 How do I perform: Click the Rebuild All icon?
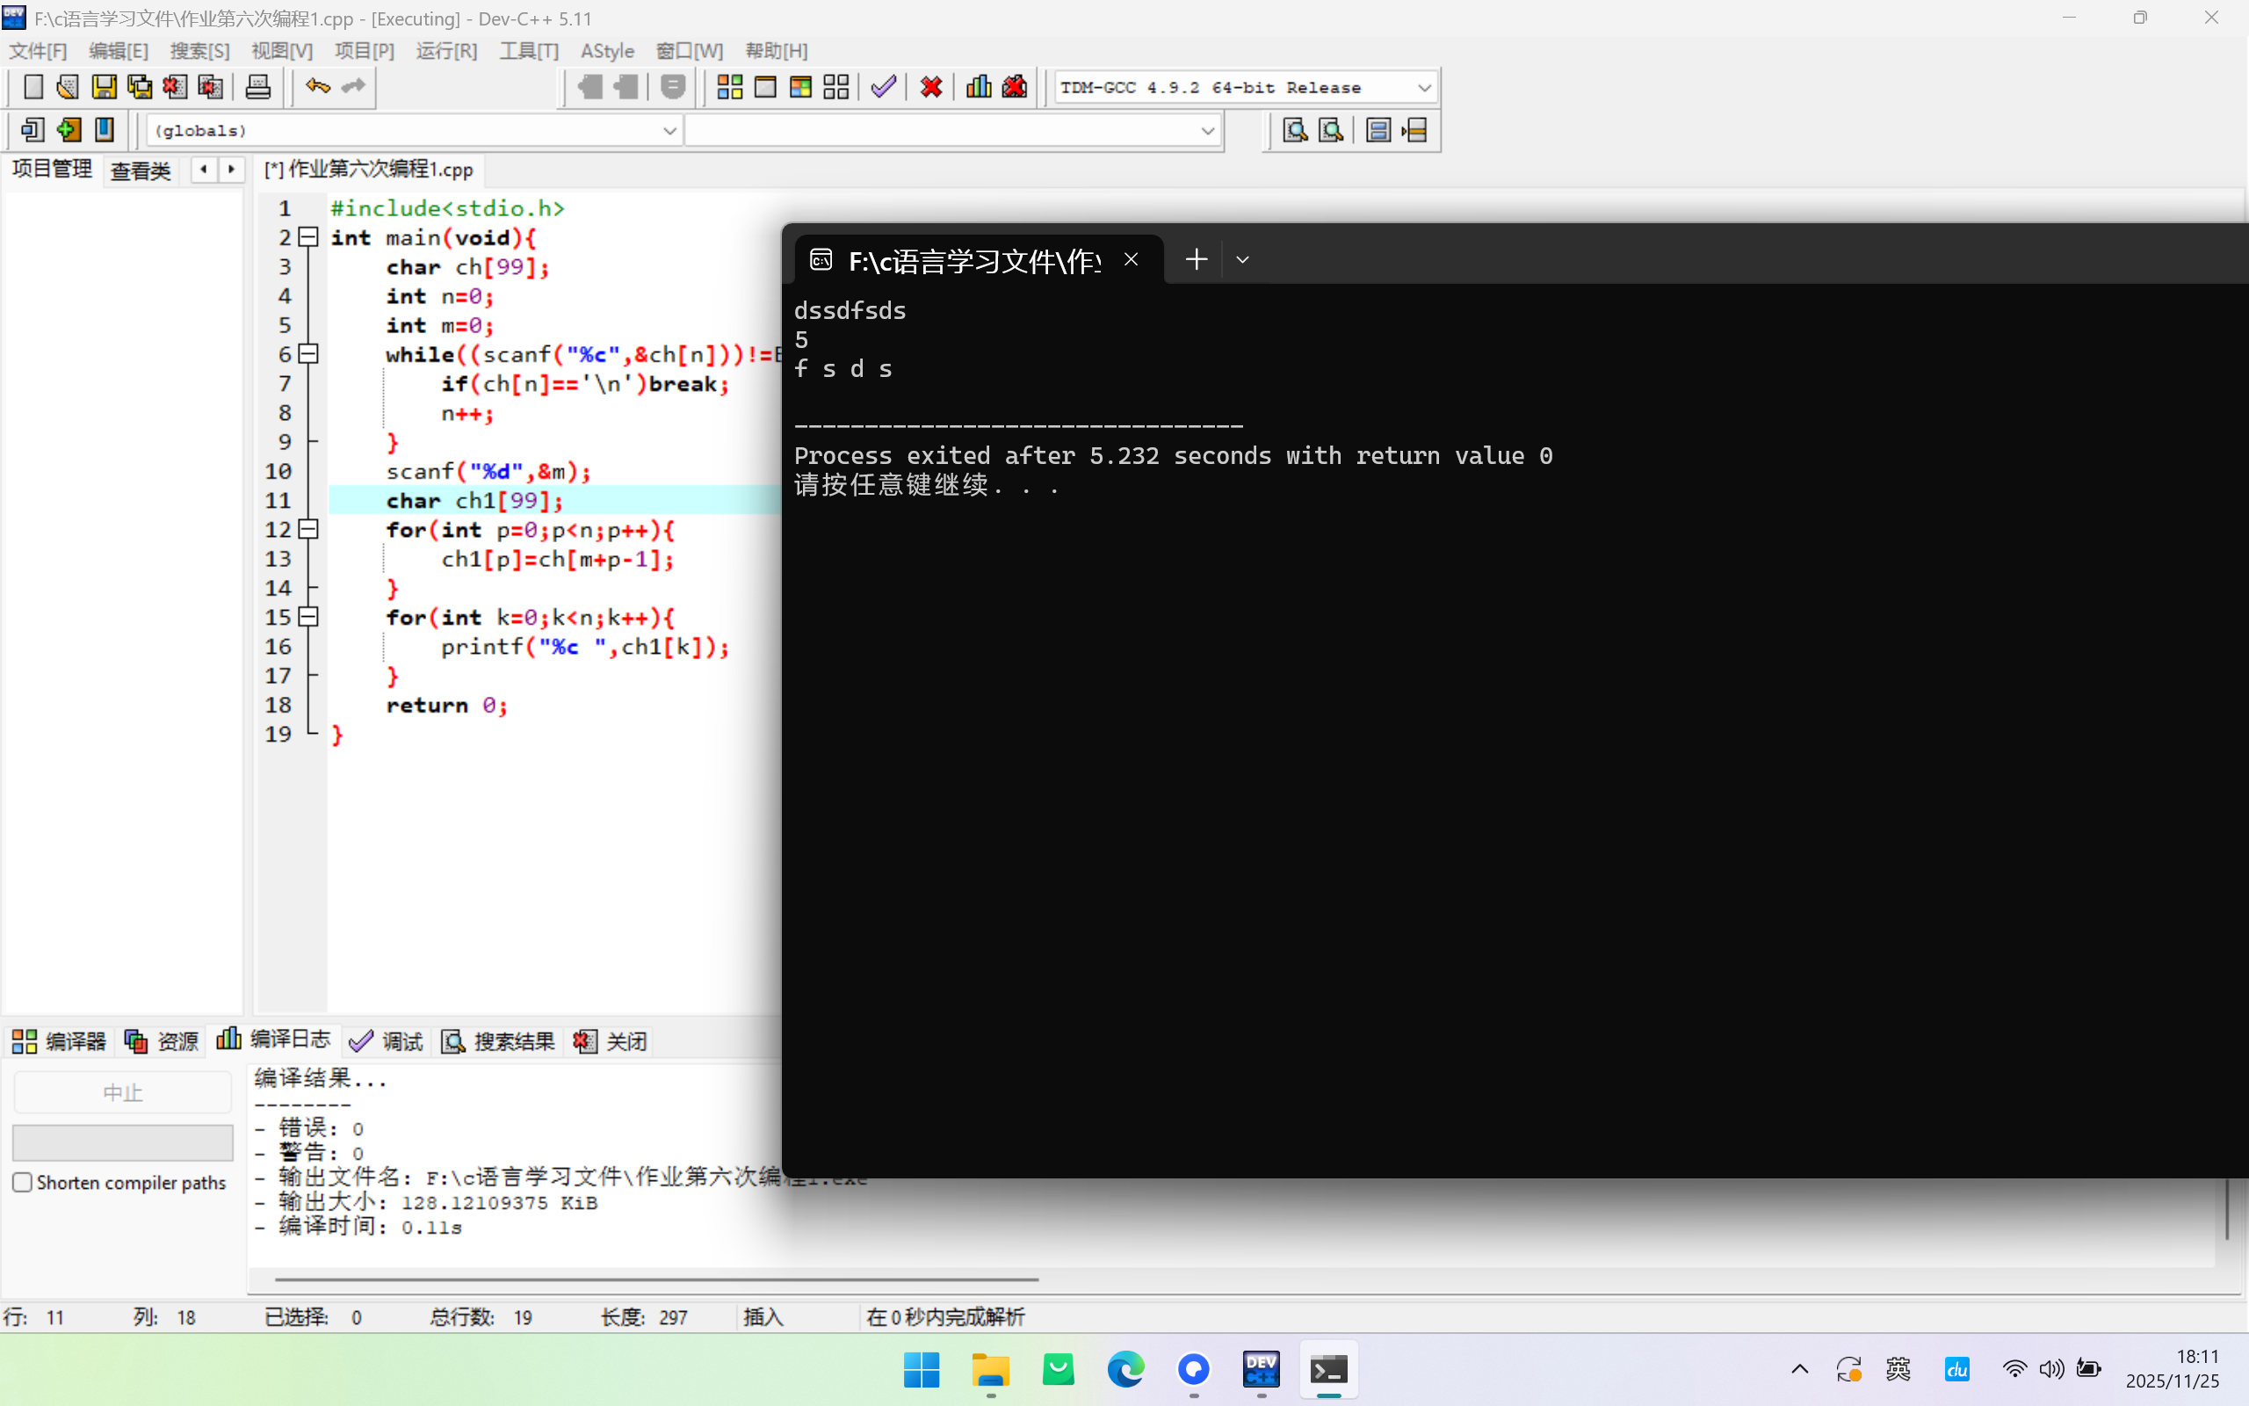click(835, 87)
